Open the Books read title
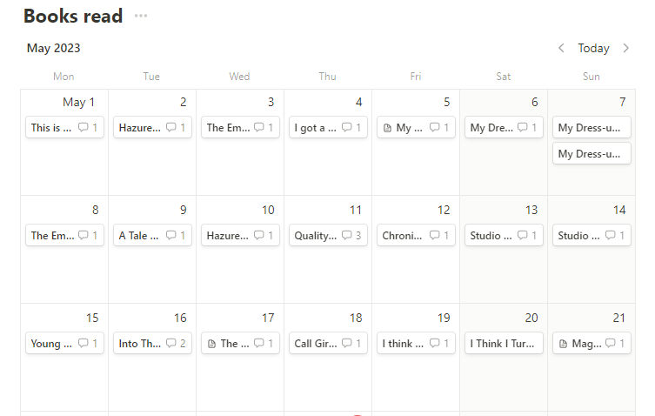Image resolution: width=655 pixels, height=416 pixels. tap(73, 17)
